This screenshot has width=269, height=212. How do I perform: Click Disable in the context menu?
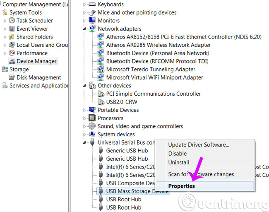pyautogui.click(x=177, y=153)
